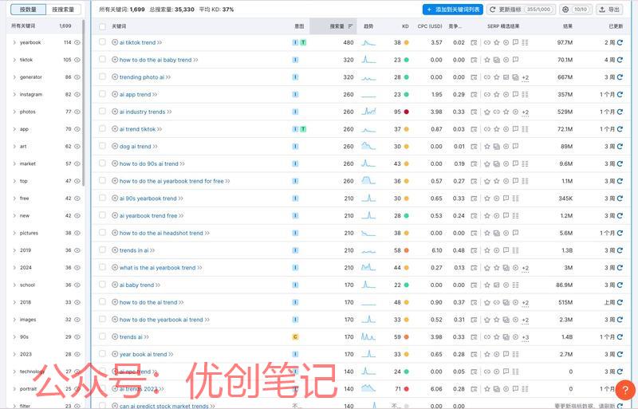Refresh metrics for ai baby trend row
Screen dimensions: 638x409
pos(620,285)
